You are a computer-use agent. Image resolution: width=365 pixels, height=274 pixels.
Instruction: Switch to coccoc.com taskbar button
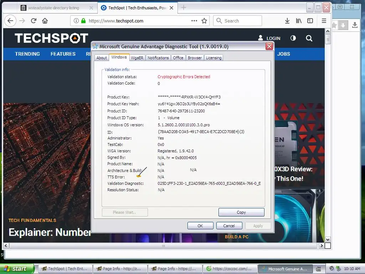pyautogui.click(x=230, y=269)
